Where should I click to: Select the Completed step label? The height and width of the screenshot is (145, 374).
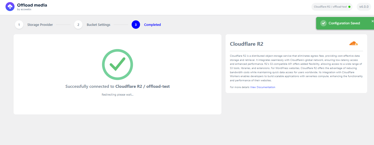pyautogui.click(x=152, y=25)
